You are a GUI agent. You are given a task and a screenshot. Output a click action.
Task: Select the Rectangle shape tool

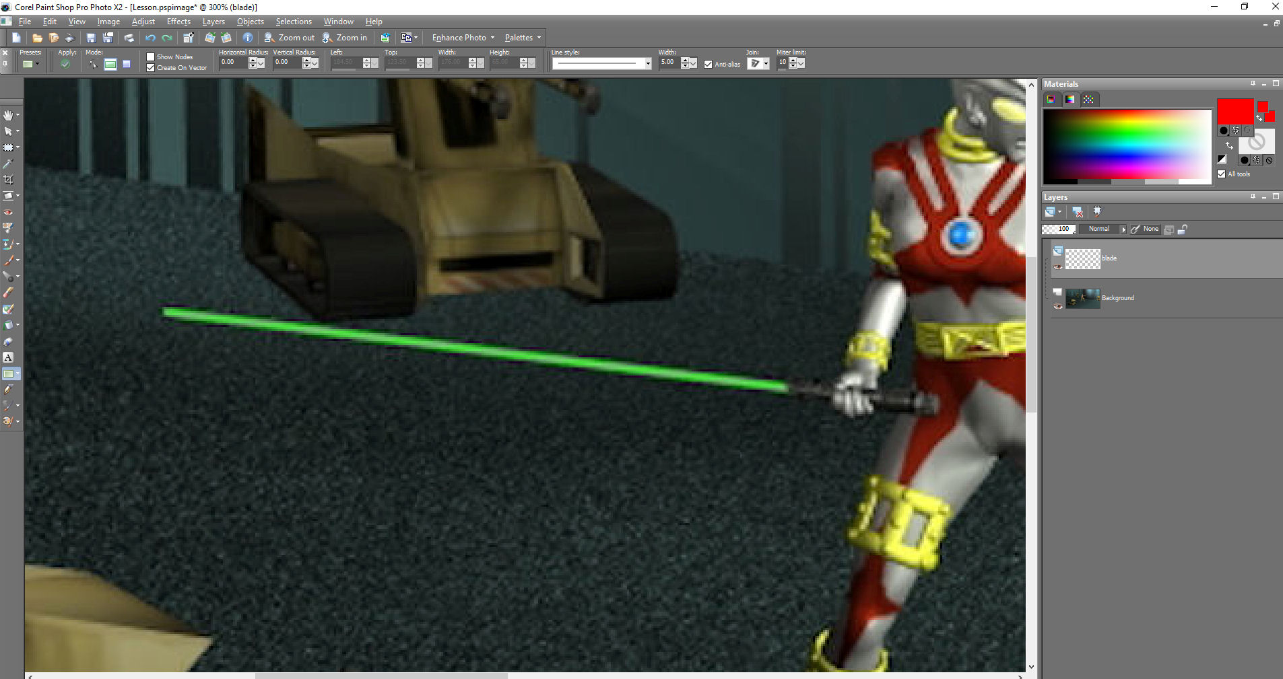(x=8, y=373)
